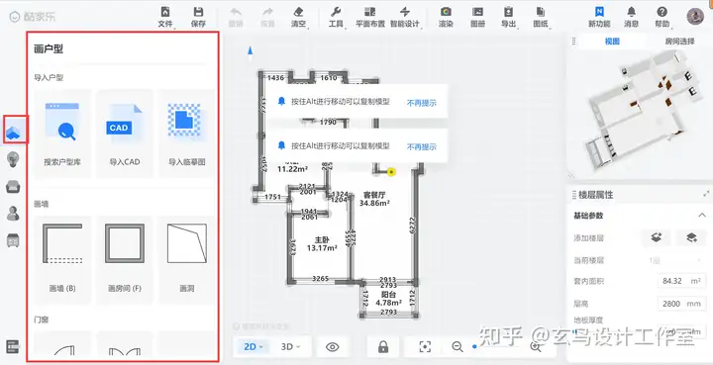Viewport: 713px width, 365px height.
Task: Open the 3D view mode dropdown
Action: click(x=290, y=347)
